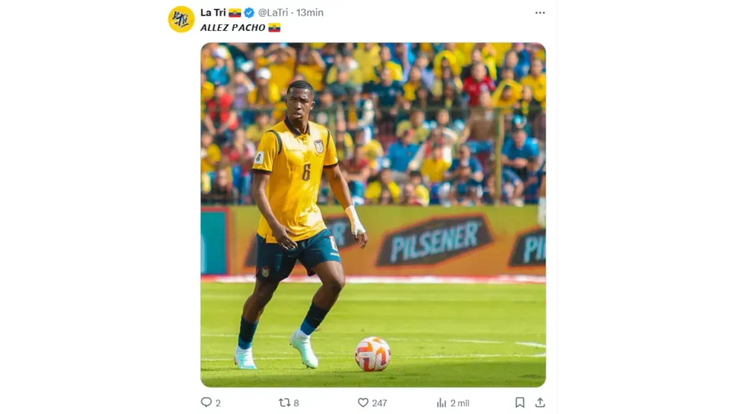This screenshot has width=737, height=414.
Task: Click the reply count number 2
Action: [x=218, y=402]
